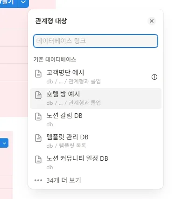The height and width of the screenshot is (199, 189).
Task: Click 관계형과 롤업 path under 고객명단 예시
Action: click(x=85, y=81)
